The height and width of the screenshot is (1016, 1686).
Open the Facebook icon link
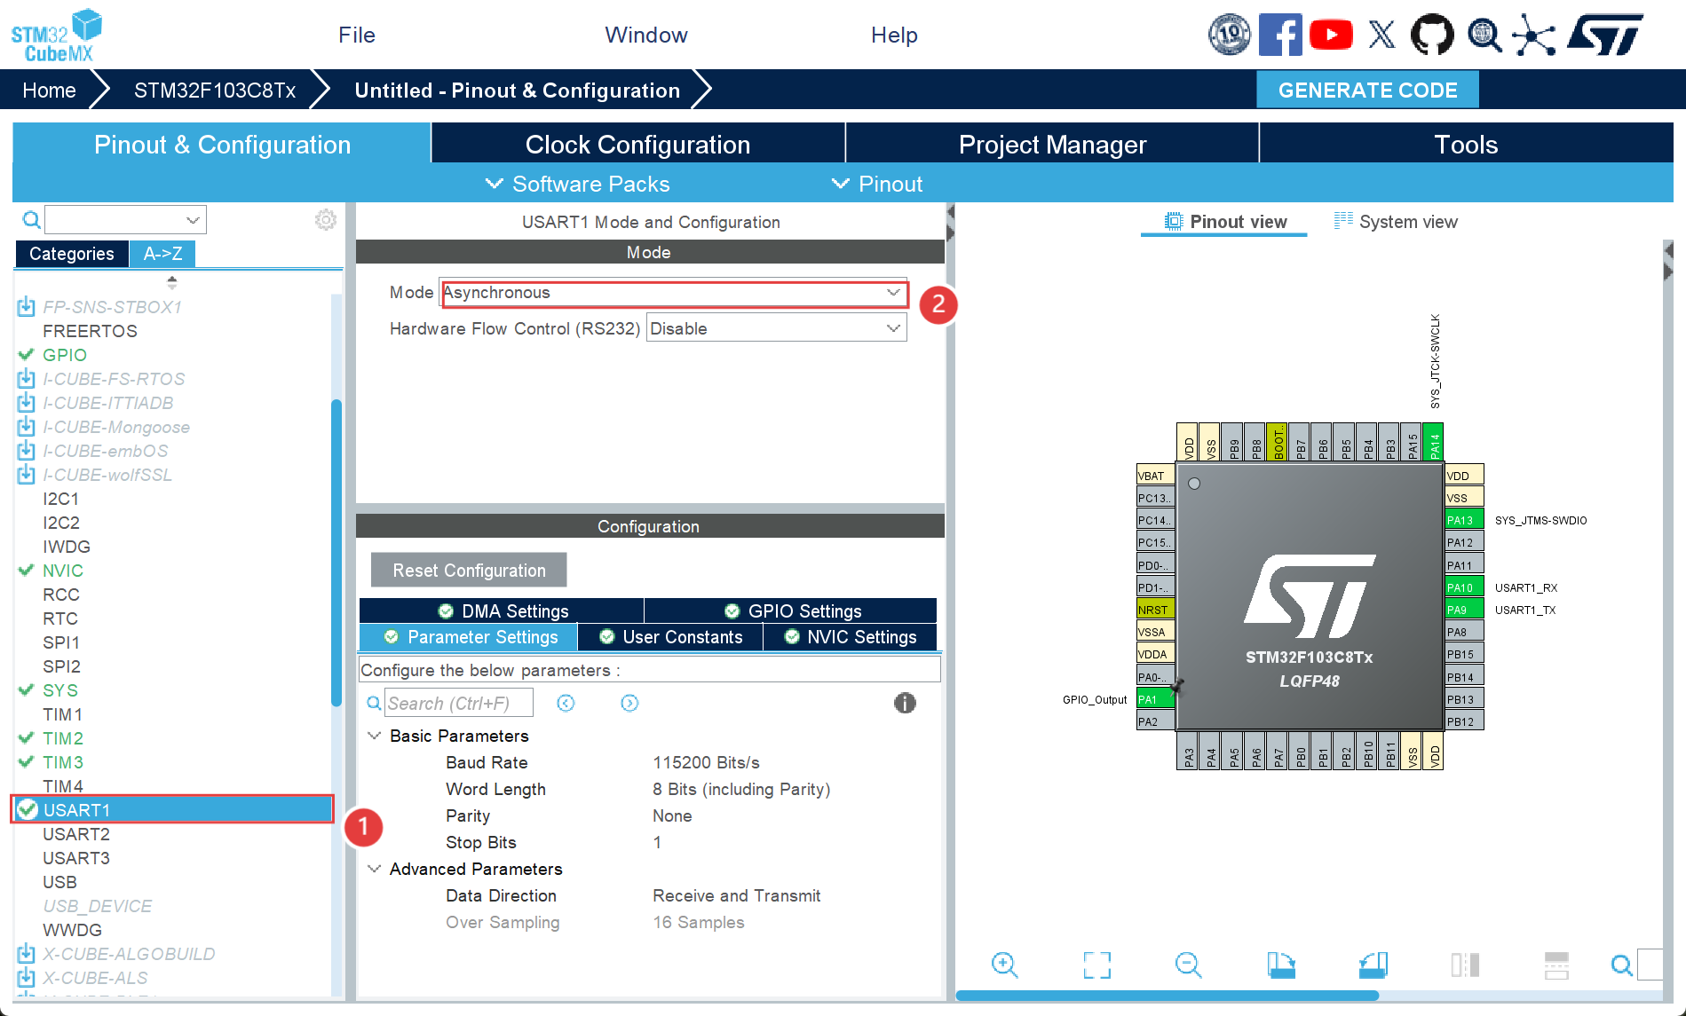(x=1280, y=35)
